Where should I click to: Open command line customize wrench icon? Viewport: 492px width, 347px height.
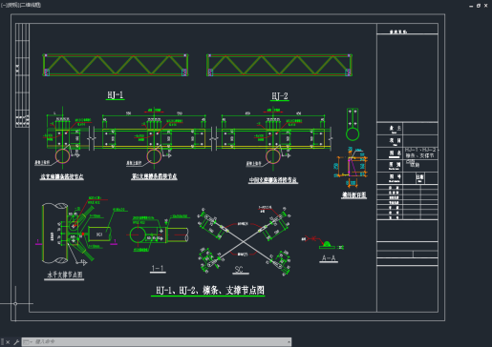tap(16, 342)
